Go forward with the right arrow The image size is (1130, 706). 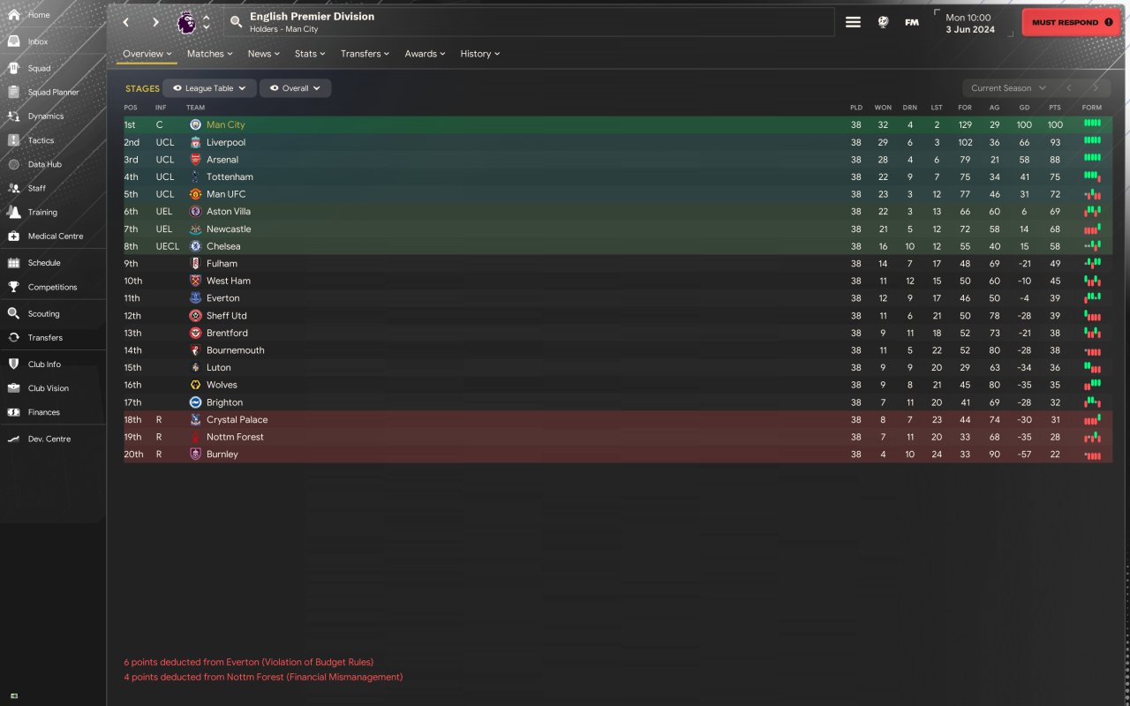tap(155, 22)
